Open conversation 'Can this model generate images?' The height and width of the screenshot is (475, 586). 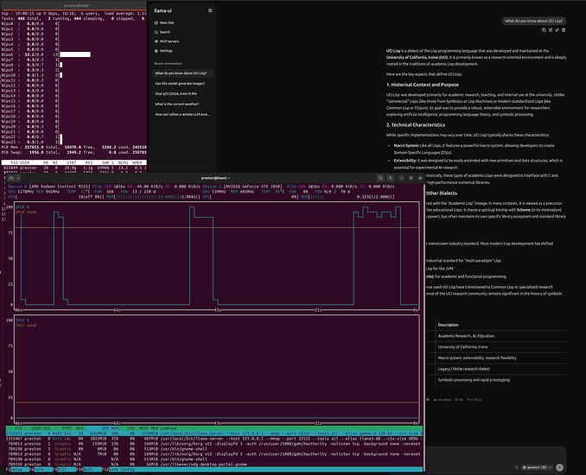[182, 84]
